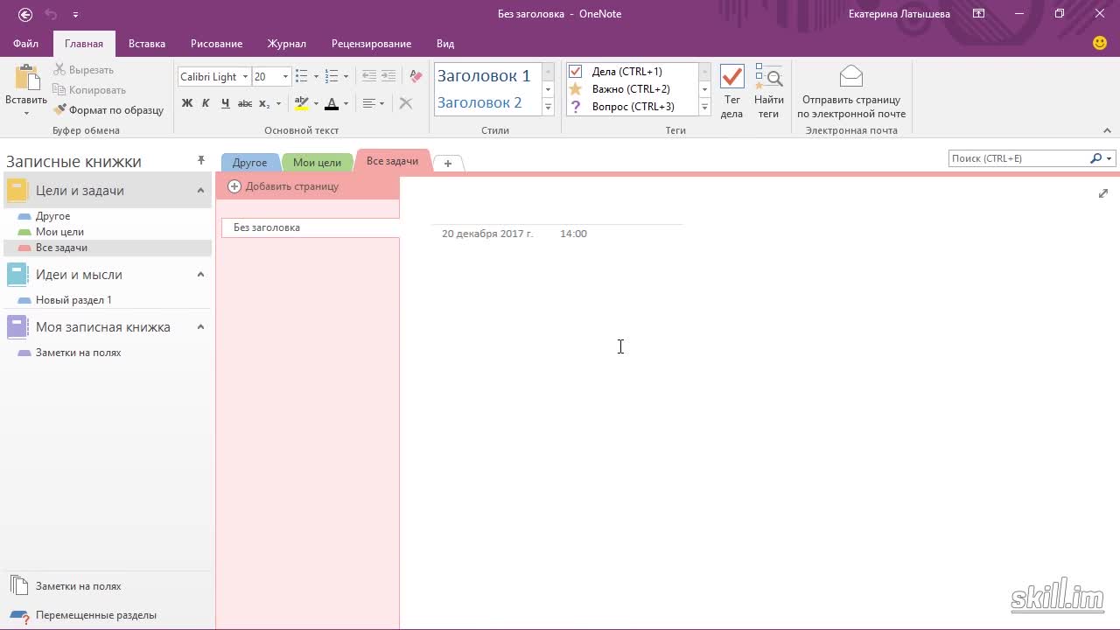Image resolution: width=1120 pixels, height=630 pixels.
Task: Toggle bold Ж formatting
Action: pyautogui.click(x=186, y=103)
